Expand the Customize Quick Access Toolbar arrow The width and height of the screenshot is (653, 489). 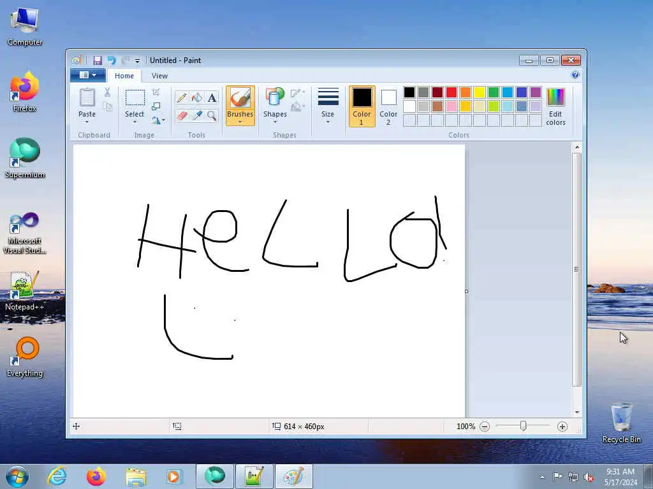coord(138,60)
